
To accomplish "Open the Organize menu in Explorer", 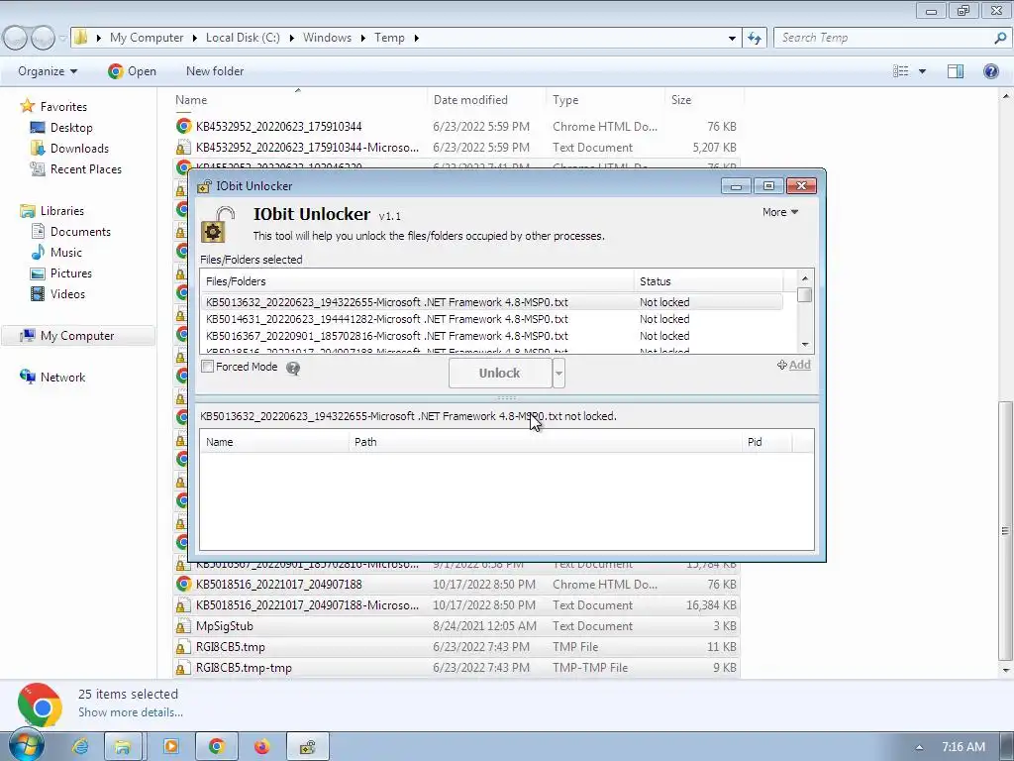I will tap(48, 71).
